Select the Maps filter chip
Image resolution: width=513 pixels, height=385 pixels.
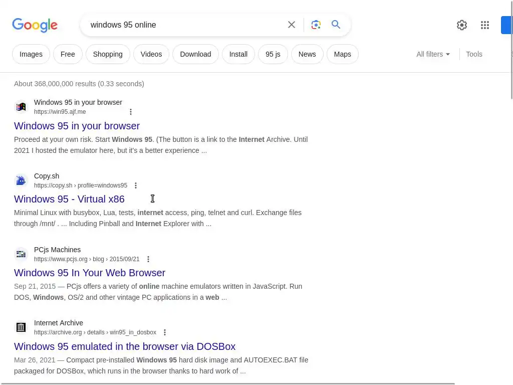click(x=343, y=54)
